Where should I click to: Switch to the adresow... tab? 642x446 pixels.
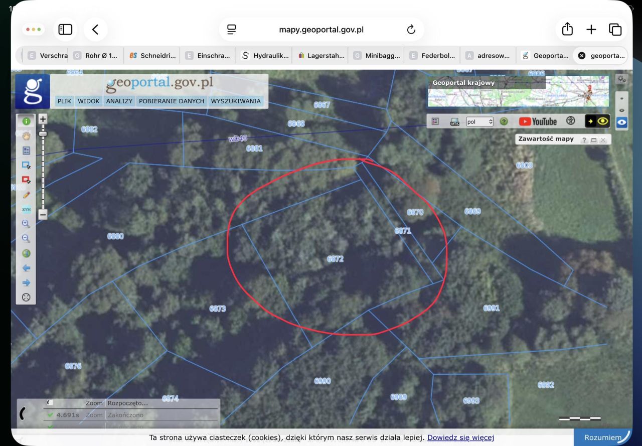[489, 56]
